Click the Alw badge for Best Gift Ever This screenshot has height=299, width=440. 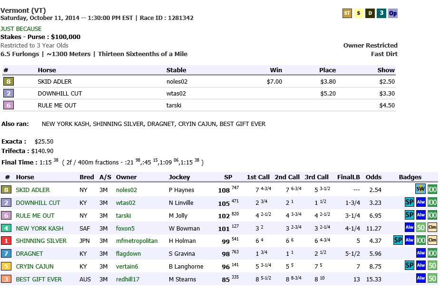tap(421, 278)
